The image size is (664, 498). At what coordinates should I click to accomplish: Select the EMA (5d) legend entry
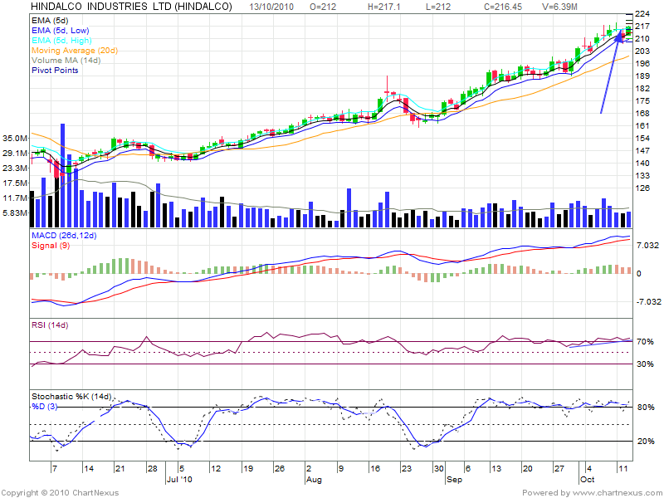point(51,20)
